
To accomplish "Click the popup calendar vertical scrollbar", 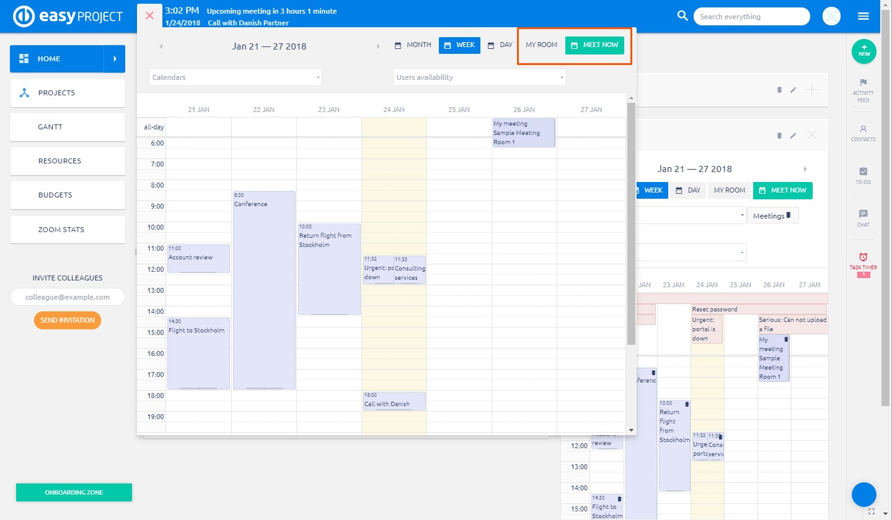I will (631, 223).
